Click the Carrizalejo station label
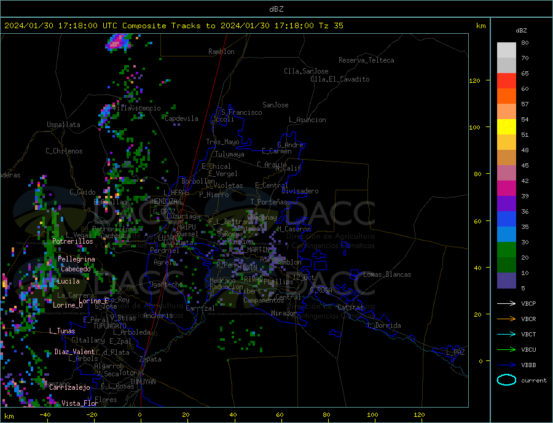Screen dimensions: 553x423 (x=69, y=388)
